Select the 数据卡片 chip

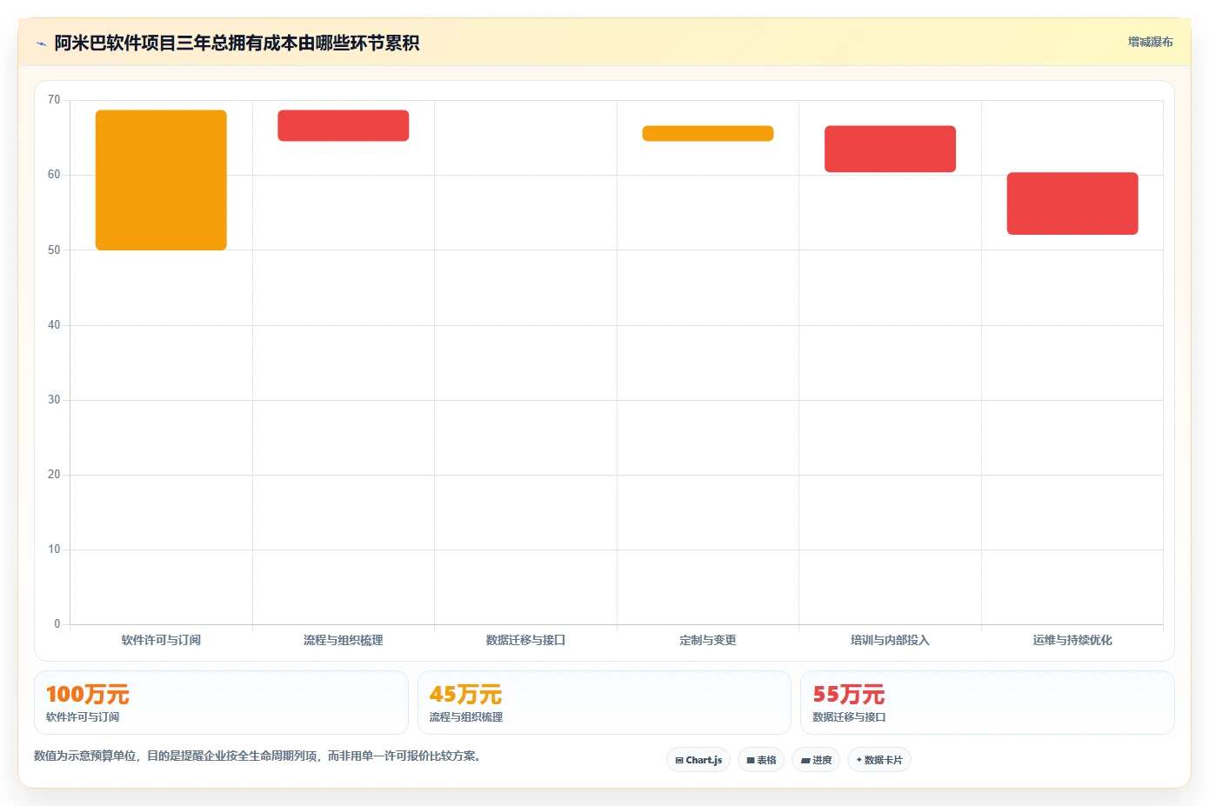(879, 760)
